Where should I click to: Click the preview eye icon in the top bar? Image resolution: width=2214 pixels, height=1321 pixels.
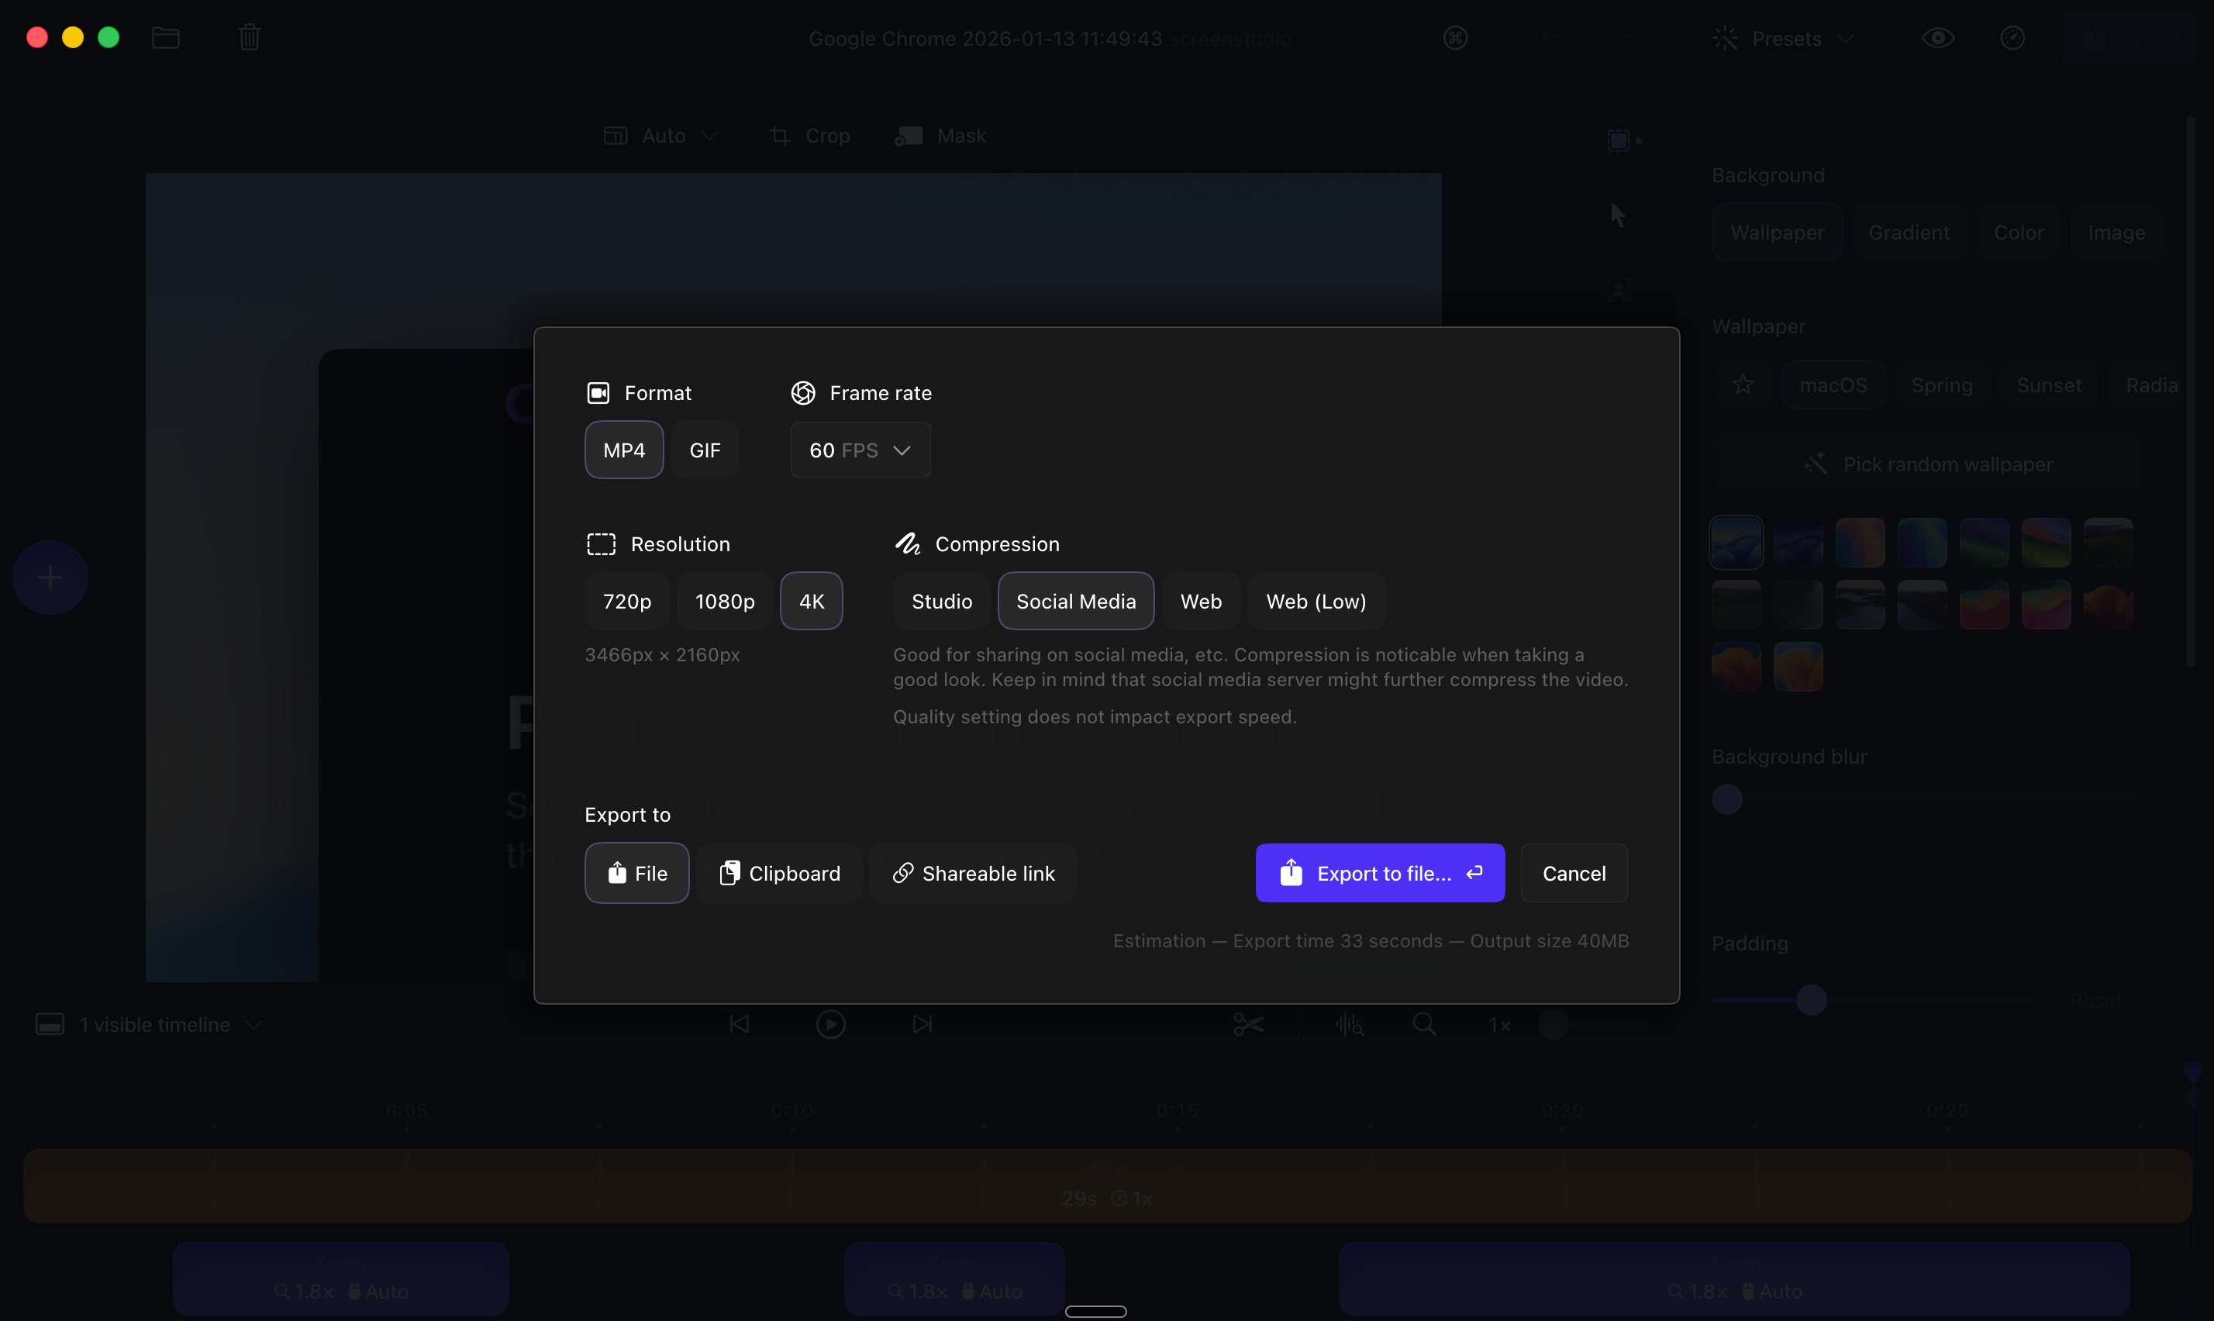(1938, 37)
